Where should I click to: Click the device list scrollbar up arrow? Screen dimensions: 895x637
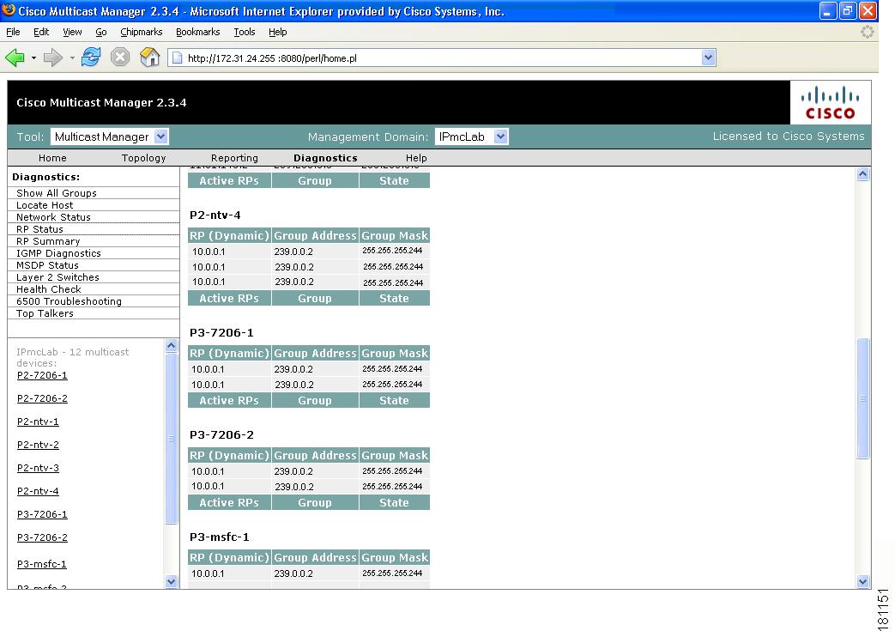coord(172,346)
